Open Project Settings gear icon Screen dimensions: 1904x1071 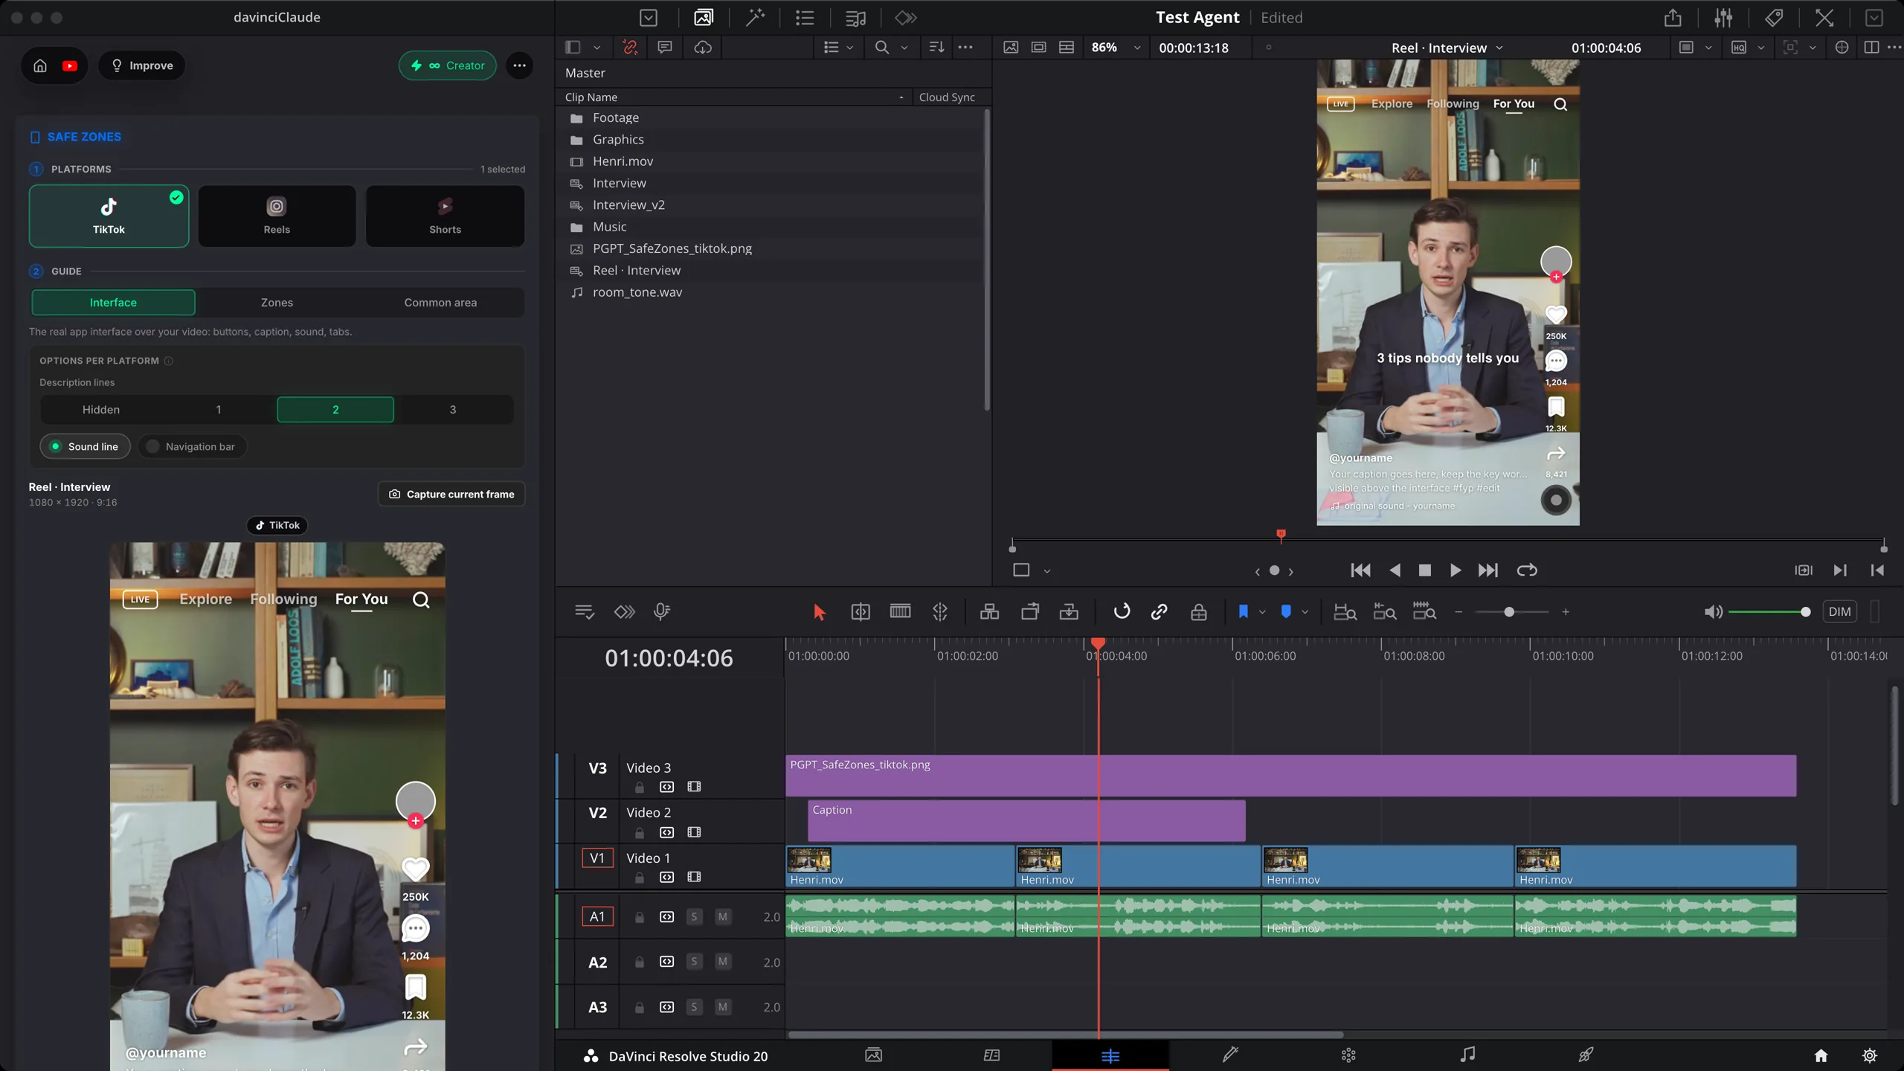[1870, 1056]
